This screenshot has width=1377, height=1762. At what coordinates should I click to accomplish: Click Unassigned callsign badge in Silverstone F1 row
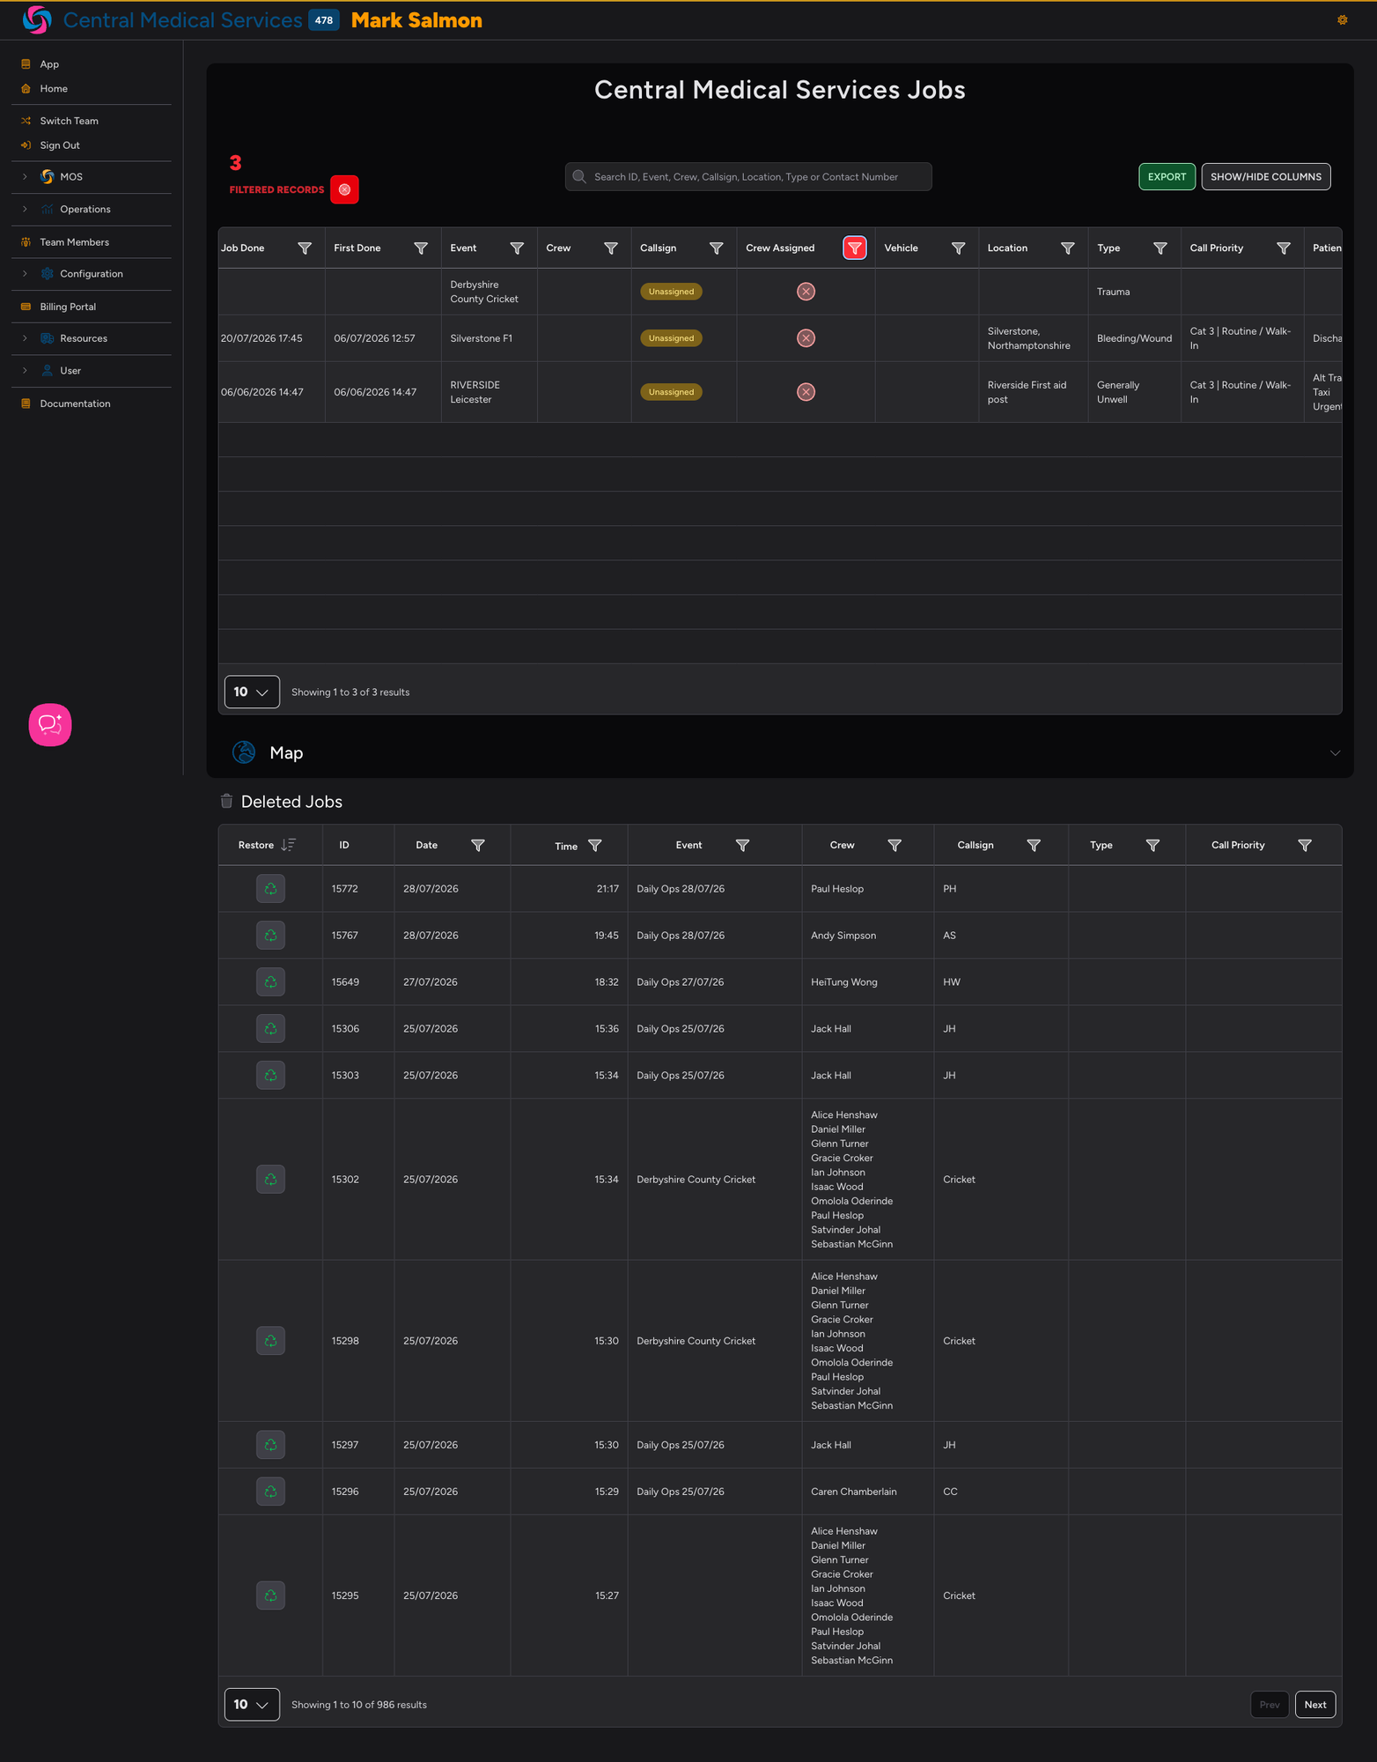pos(671,338)
